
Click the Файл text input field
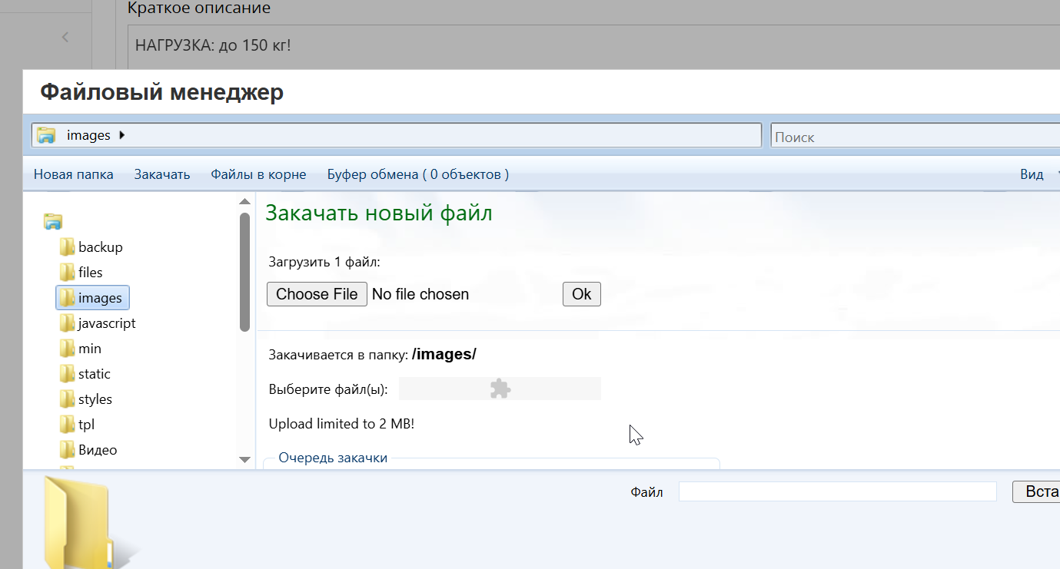pos(837,491)
